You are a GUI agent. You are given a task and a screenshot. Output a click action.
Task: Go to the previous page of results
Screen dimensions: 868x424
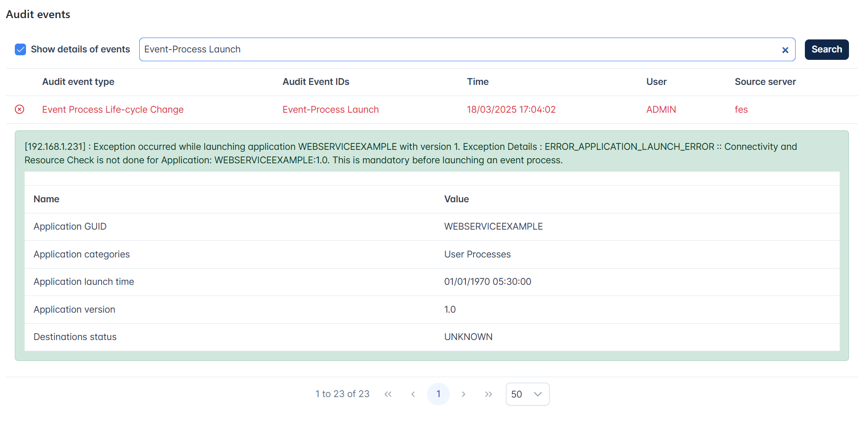click(413, 394)
